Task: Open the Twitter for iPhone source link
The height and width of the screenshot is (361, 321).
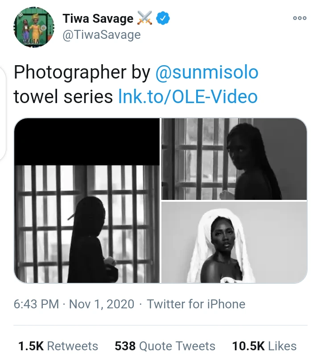Action: 196,304
